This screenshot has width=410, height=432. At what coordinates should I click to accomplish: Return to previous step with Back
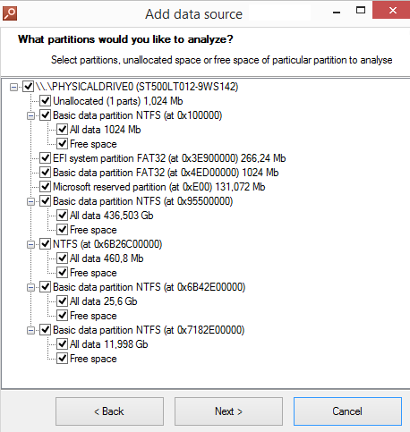click(x=109, y=411)
